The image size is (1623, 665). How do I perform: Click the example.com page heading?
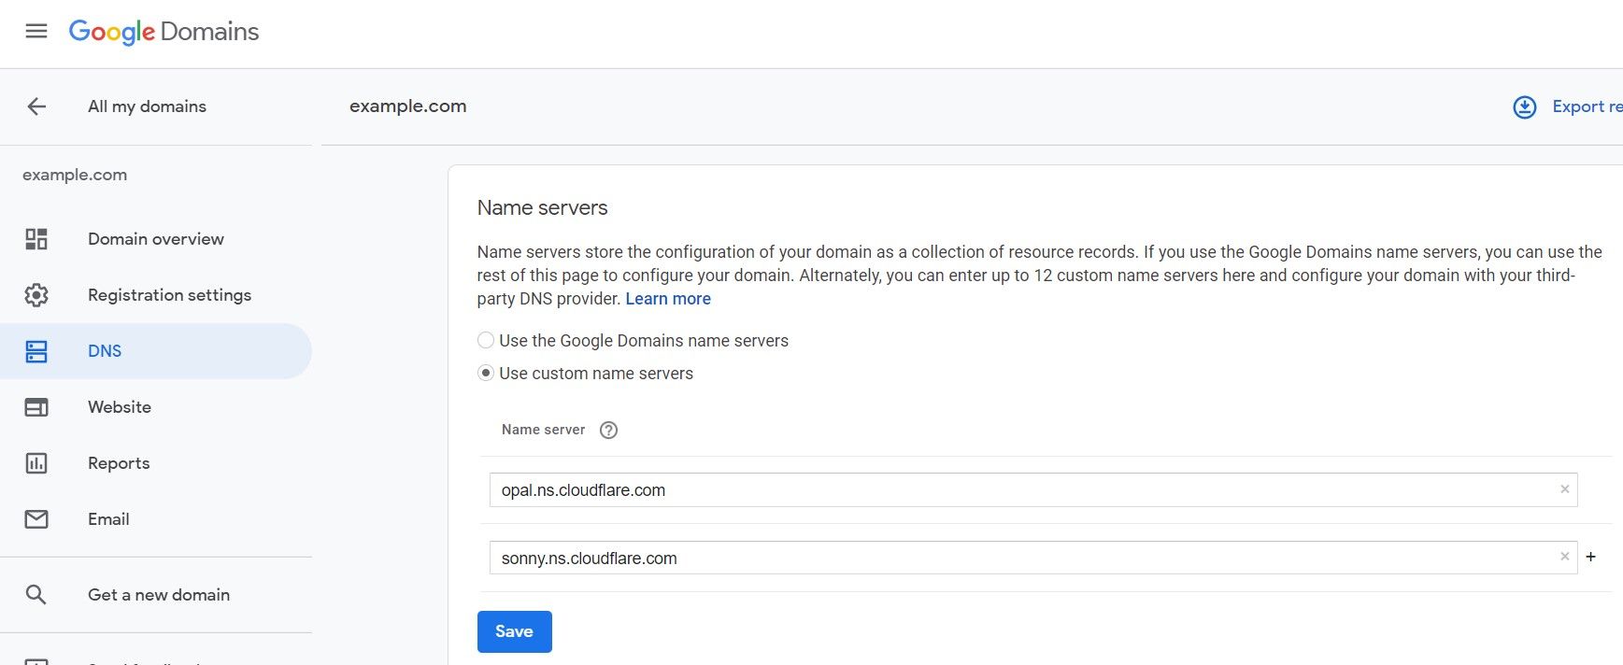pyautogui.click(x=407, y=106)
